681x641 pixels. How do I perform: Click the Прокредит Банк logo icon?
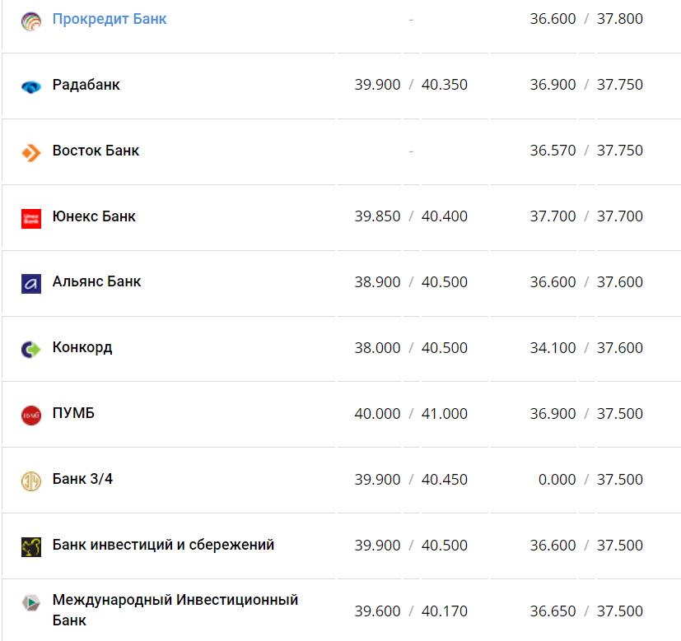(30, 21)
